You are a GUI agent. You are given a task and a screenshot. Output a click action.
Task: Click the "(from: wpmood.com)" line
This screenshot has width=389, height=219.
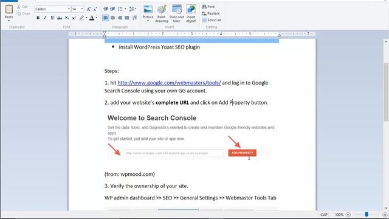click(129, 174)
